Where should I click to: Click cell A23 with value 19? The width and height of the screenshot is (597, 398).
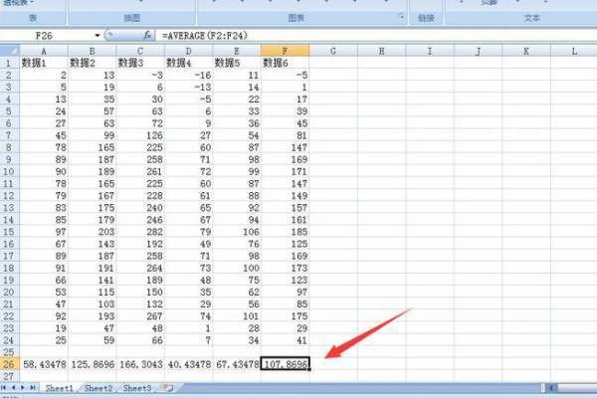pyautogui.click(x=44, y=328)
